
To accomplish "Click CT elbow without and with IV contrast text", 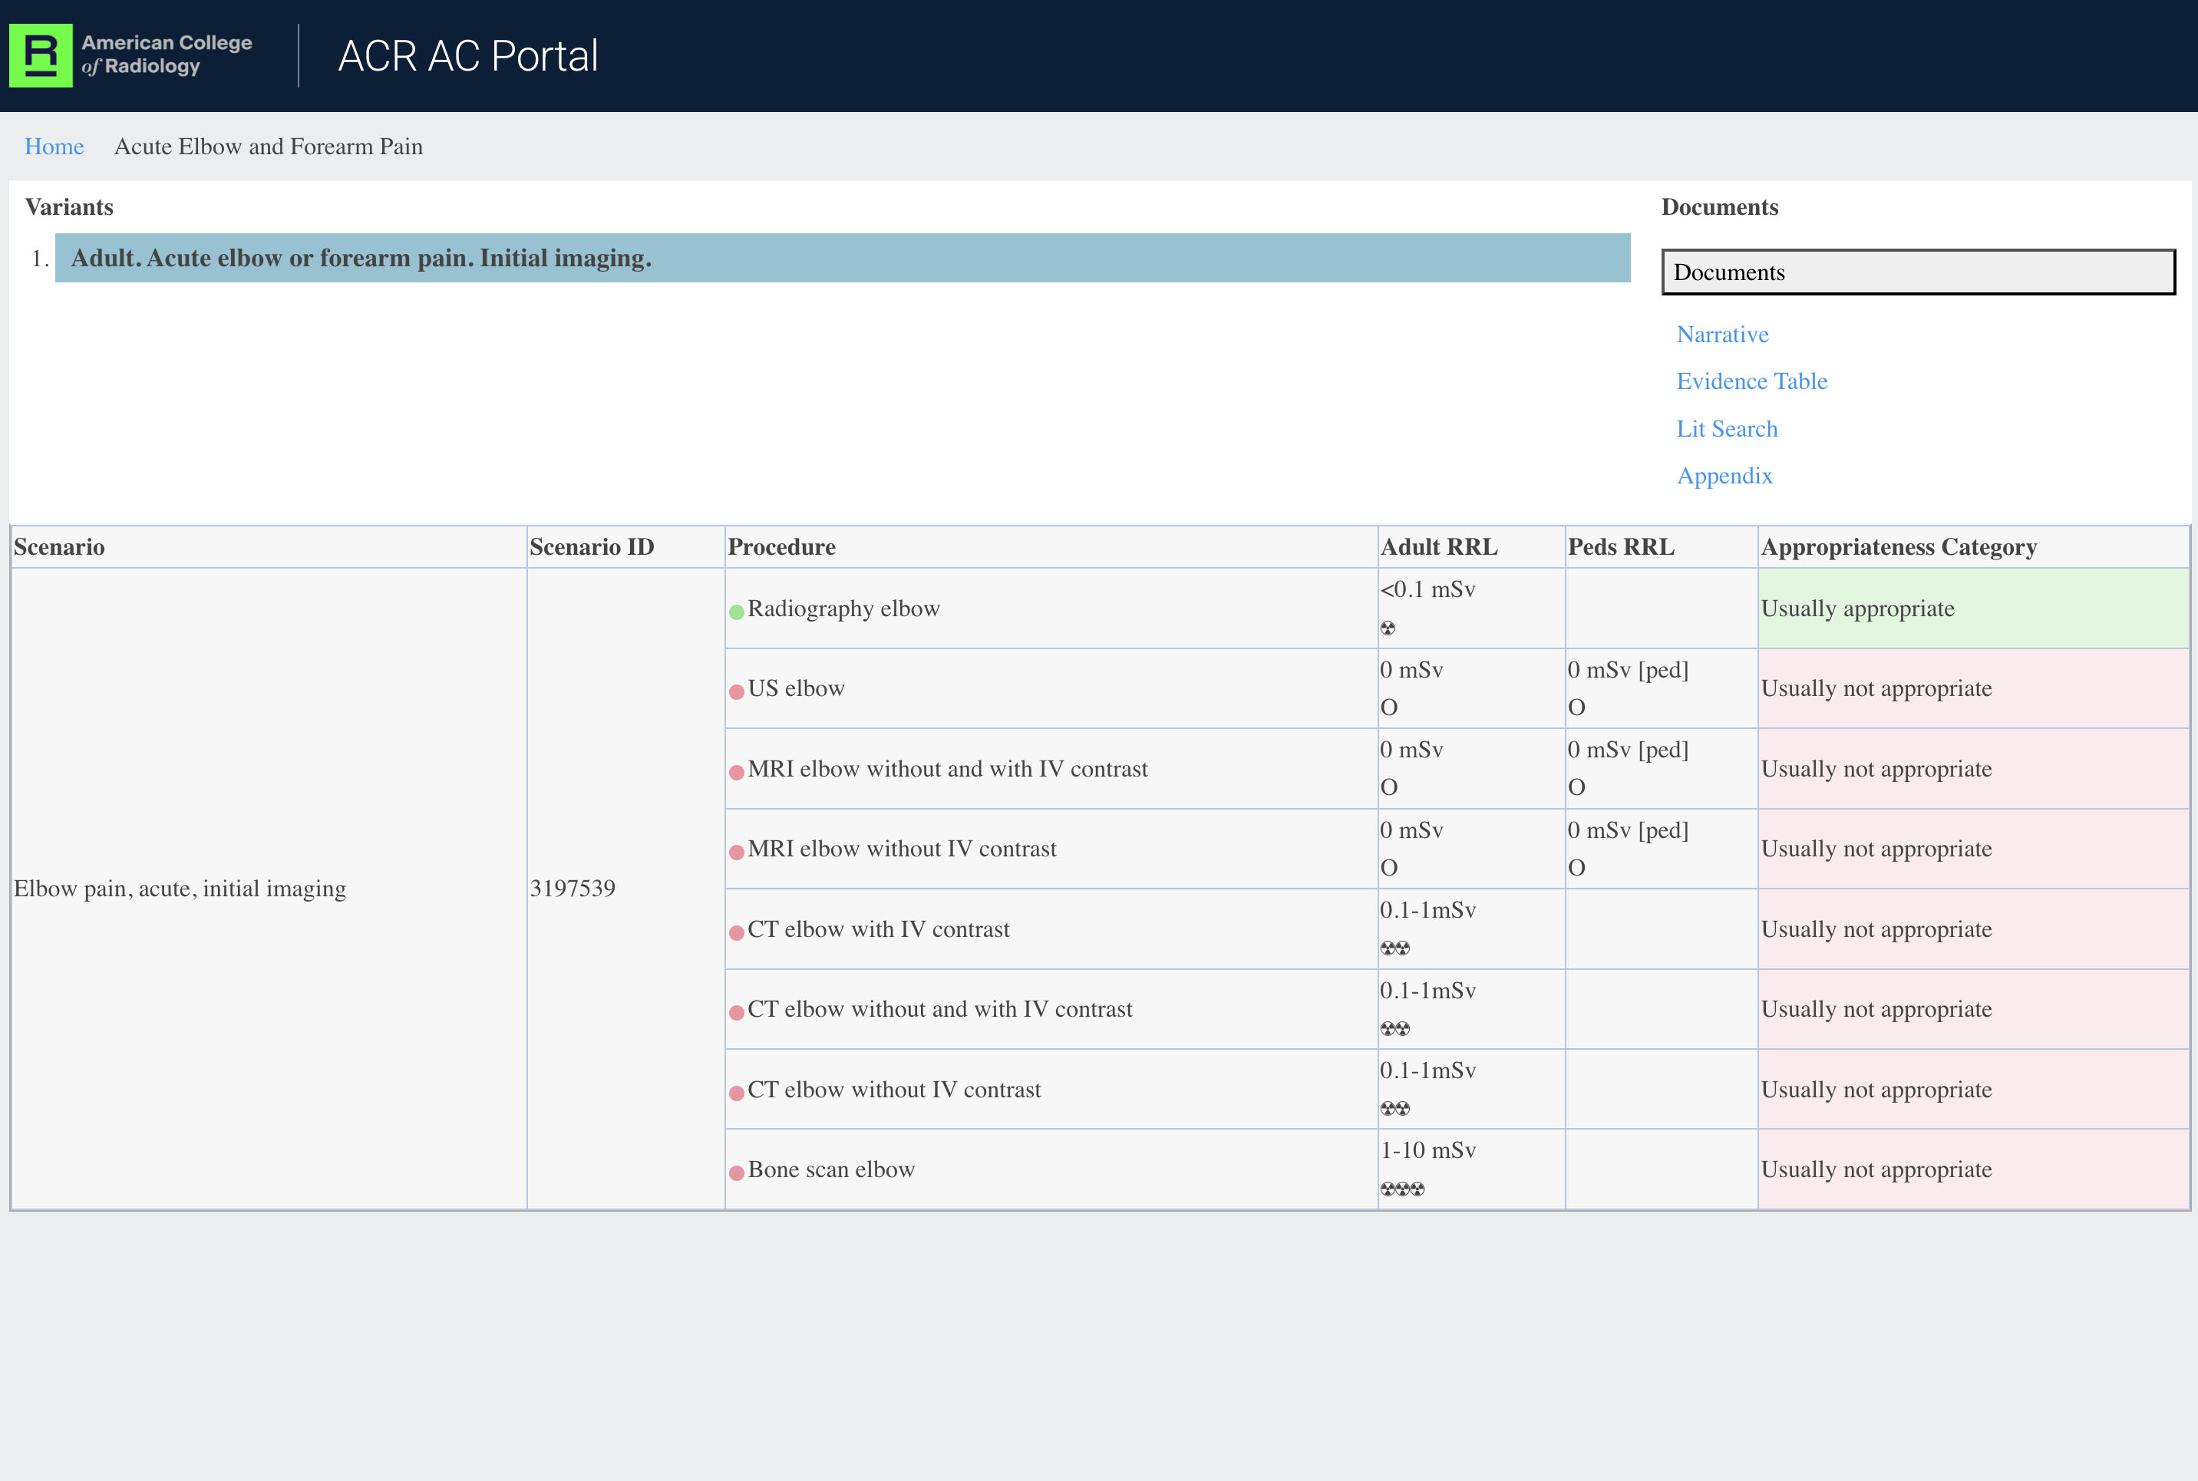I will [940, 1009].
